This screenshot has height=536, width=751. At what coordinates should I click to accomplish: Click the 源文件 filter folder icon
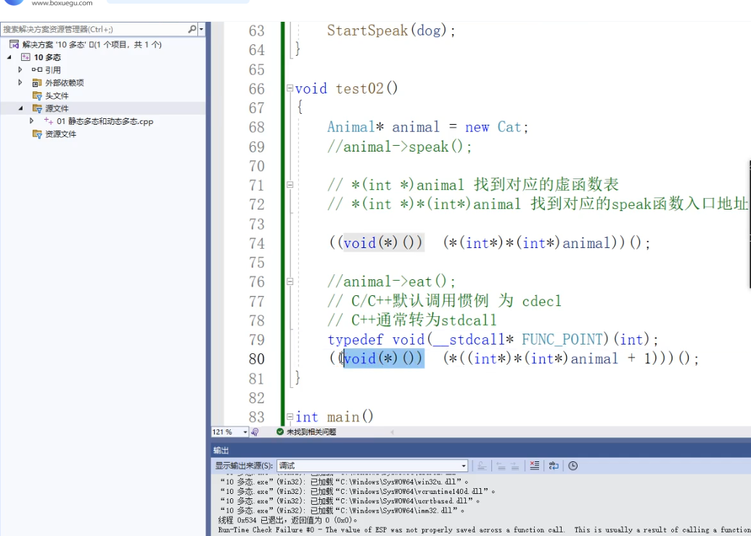click(37, 109)
